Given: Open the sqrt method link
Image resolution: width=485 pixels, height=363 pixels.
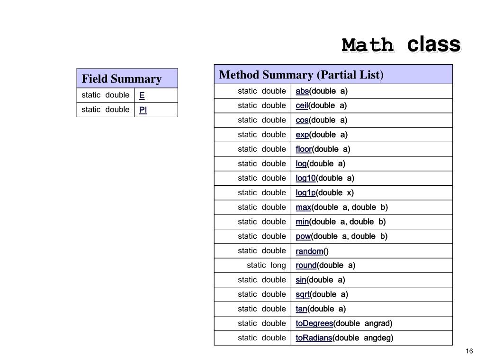Looking at the screenshot, I should click(x=303, y=294).
